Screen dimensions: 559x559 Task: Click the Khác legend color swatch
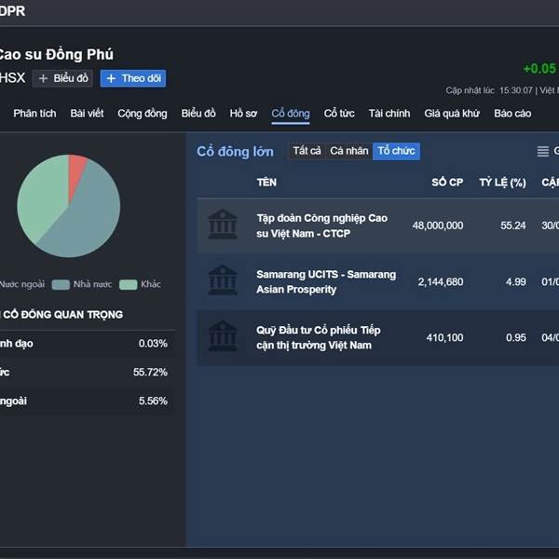(128, 284)
